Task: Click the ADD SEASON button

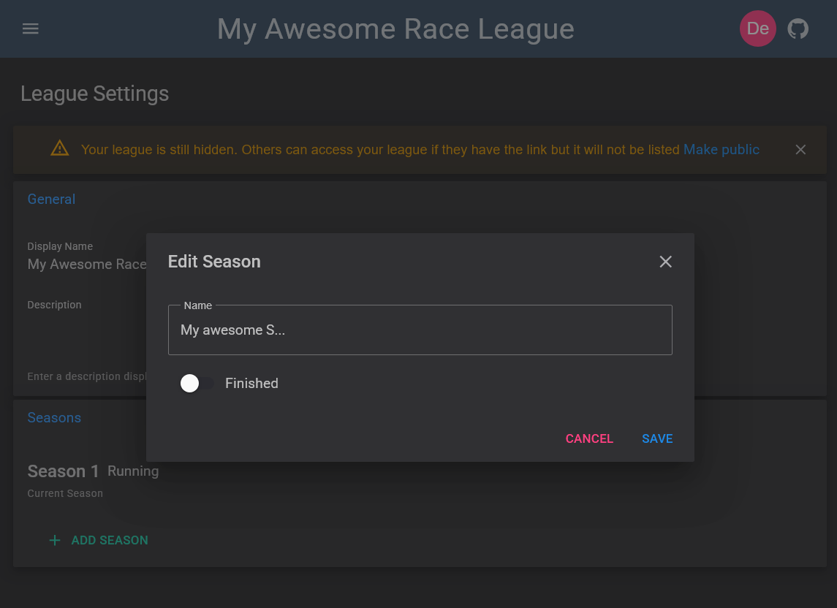Action: (99, 540)
